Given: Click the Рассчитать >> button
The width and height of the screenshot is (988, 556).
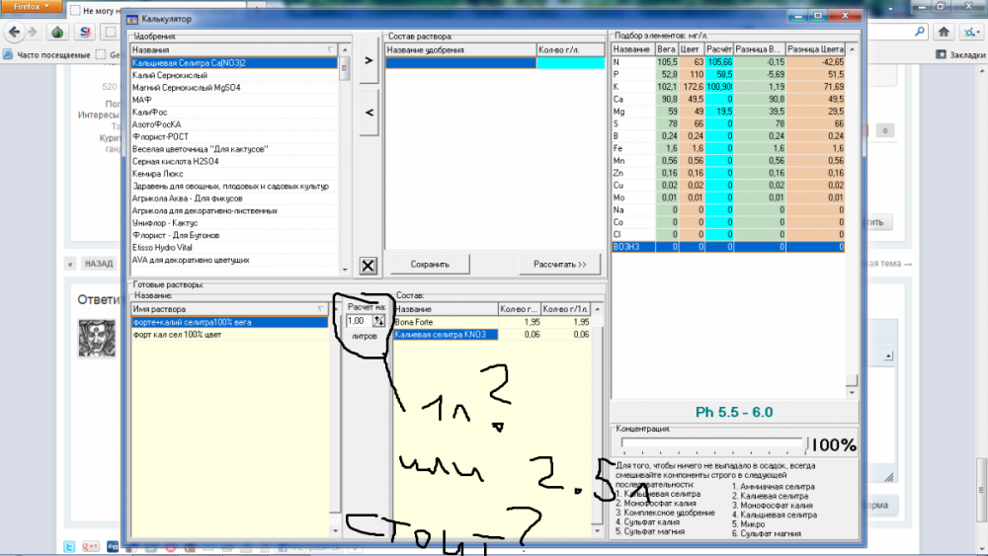Looking at the screenshot, I should click(x=559, y=265).
